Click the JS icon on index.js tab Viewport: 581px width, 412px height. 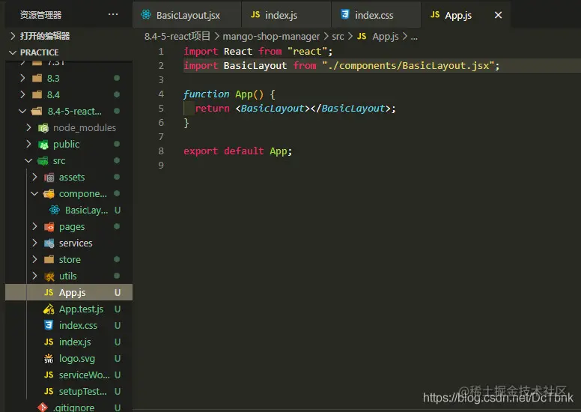pos(255,15)
